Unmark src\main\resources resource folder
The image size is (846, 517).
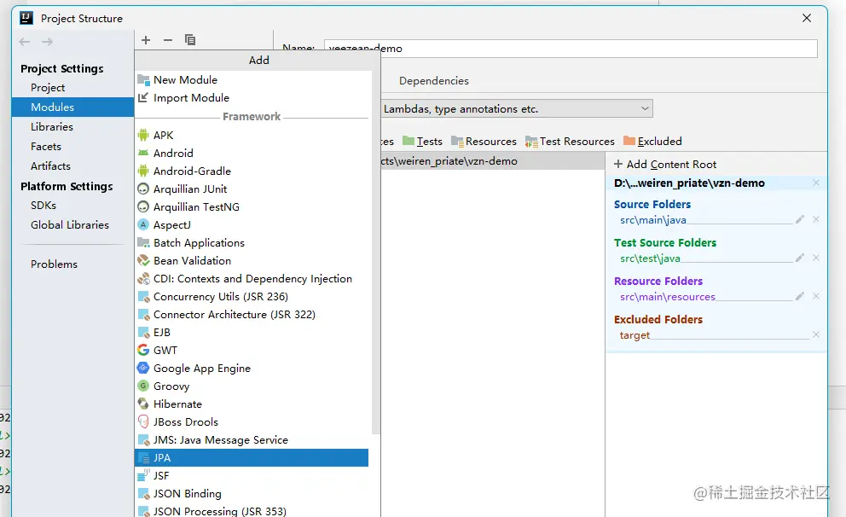click(816, 296)
